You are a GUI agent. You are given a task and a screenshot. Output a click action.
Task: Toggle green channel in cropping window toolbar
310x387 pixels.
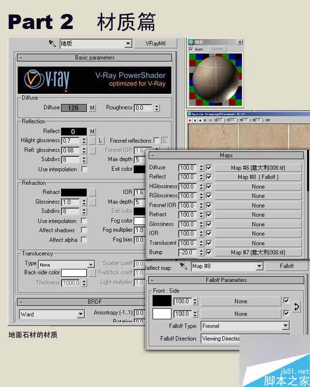195,120
